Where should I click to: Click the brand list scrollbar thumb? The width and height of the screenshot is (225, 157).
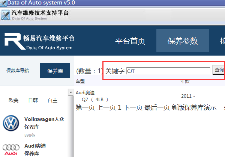[x=71, y=127]
